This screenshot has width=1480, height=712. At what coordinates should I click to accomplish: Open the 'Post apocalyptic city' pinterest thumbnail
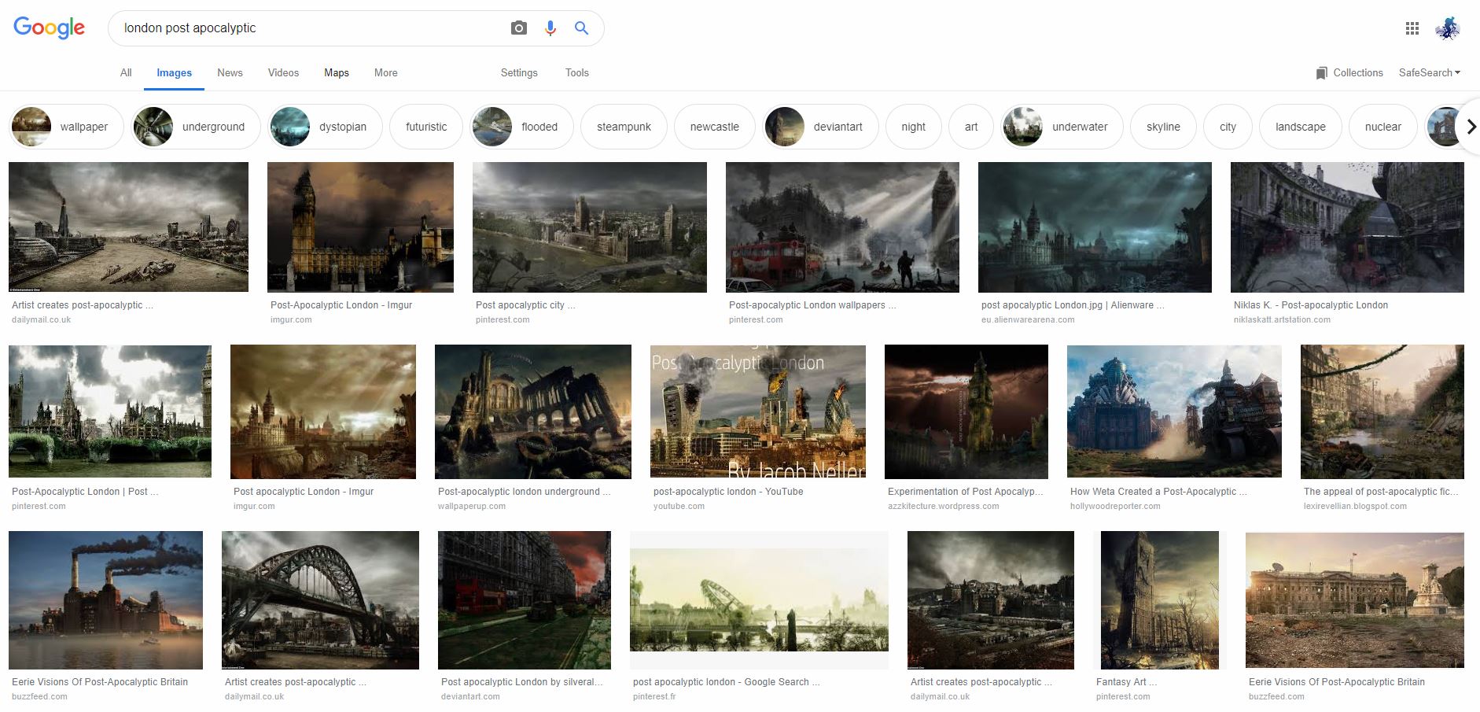pyautogui.click(x=590, y=227)
